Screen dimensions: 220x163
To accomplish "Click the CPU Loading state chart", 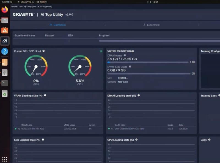I will point(151,153).
